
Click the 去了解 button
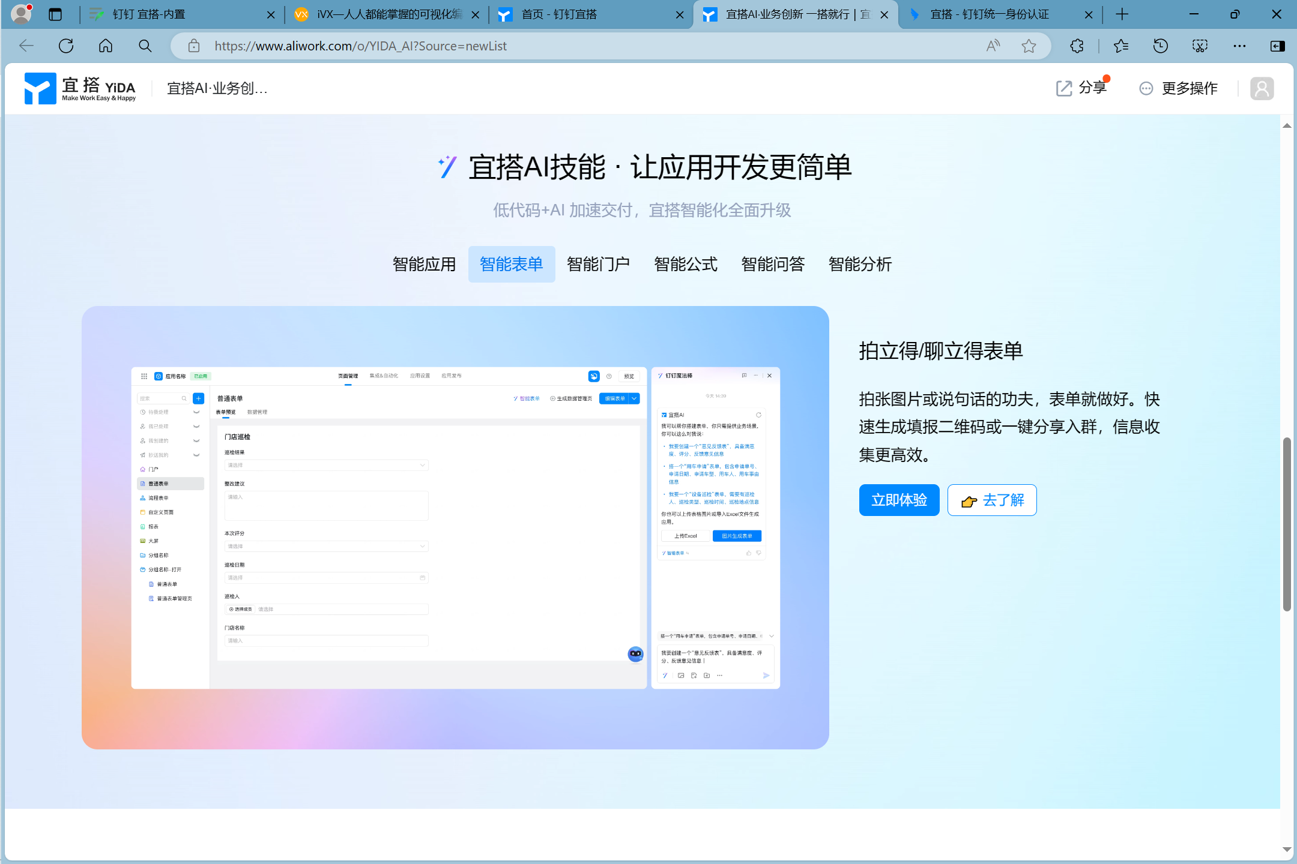tap(992, 500)
